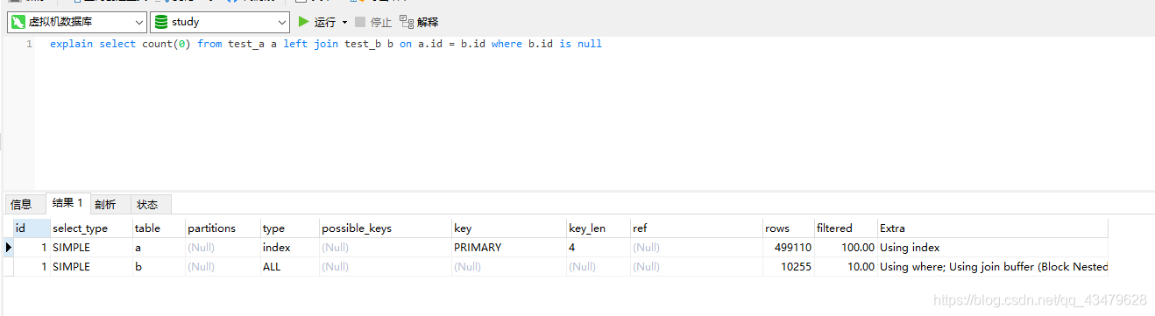This screenshot has height=316, width=1155.
Task: Click the 停止 stop button
Action: click(x=373, y=22)
